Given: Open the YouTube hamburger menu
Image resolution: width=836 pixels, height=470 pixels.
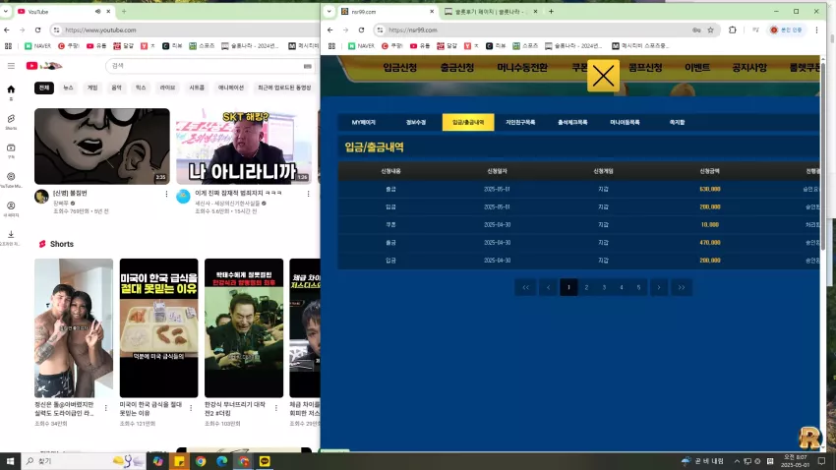Looking at the screenshot, I should [x=11, y=66].
